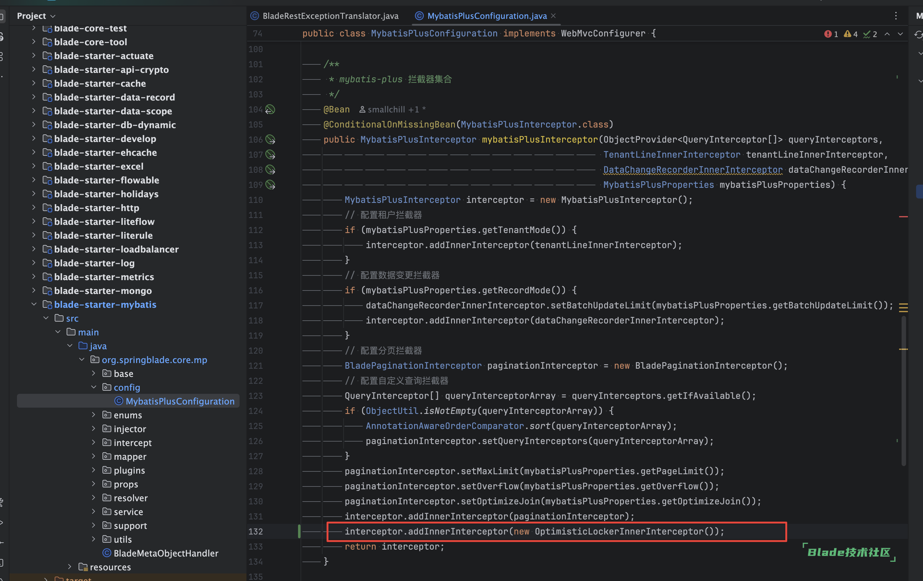Select blade-starter-db-dynamic module
The image size is (923, 581).
coord(115,125)
